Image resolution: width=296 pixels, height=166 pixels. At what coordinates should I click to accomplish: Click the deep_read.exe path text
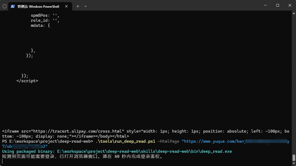pyautogui.click(x=144, y=151)
